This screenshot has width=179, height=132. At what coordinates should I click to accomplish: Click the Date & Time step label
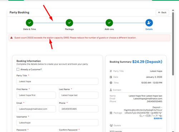click(29, 29)
